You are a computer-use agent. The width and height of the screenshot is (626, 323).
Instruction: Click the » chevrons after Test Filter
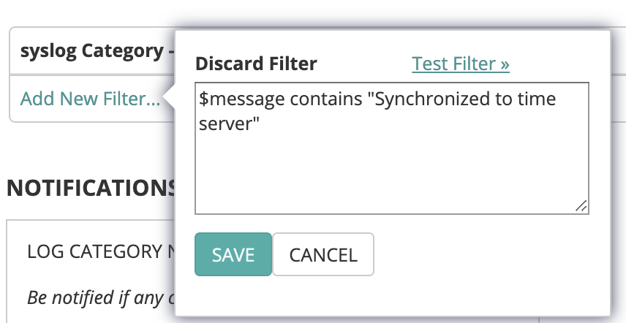tap(502, 64)
